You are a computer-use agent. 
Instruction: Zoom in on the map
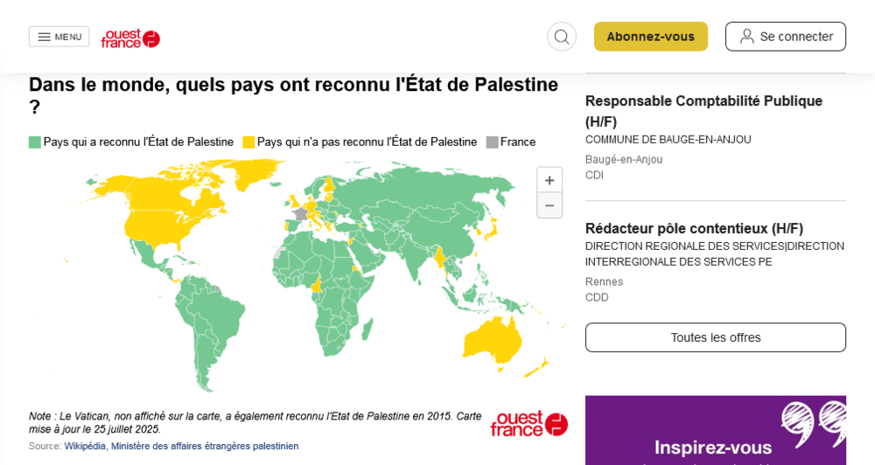pos(549,180)
